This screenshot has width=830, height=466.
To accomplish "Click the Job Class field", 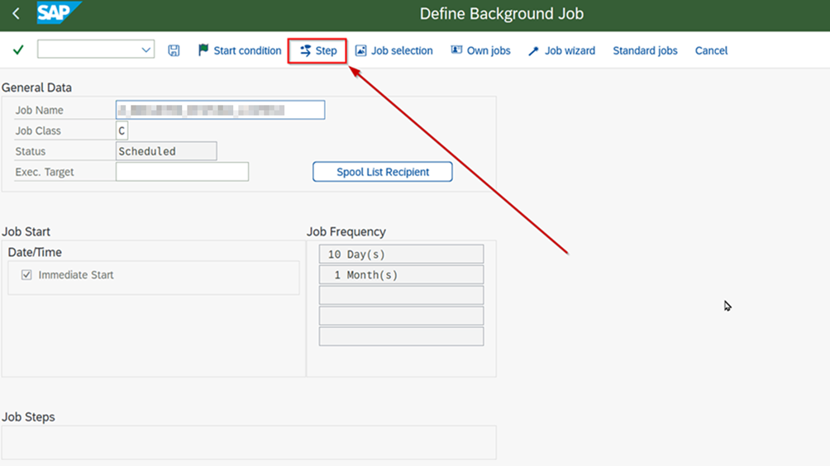I will [122, 131].
